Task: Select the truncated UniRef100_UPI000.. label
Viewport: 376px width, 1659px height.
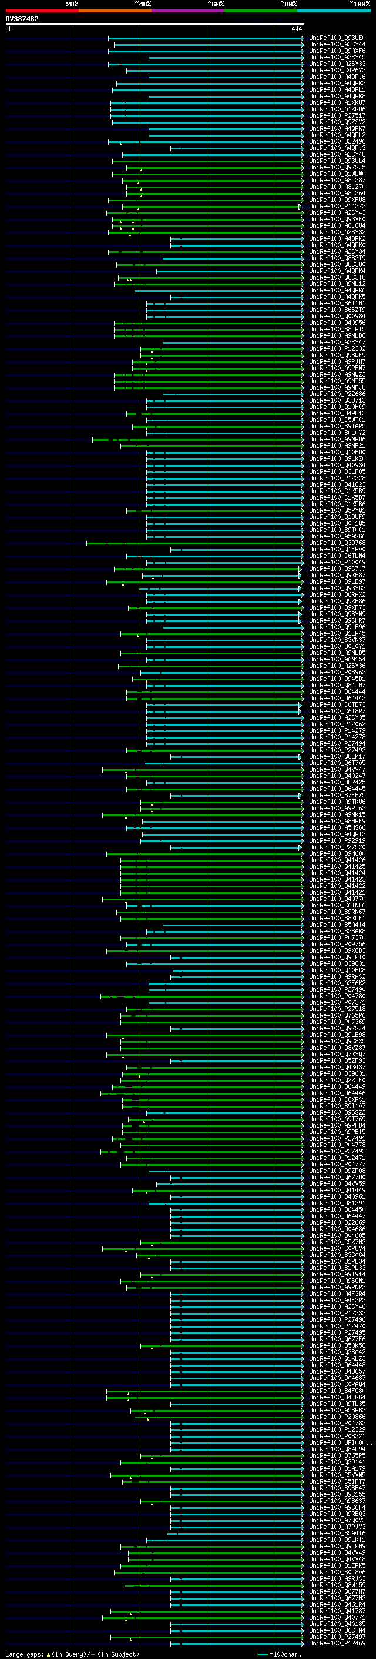Action: pos(340,1442)
